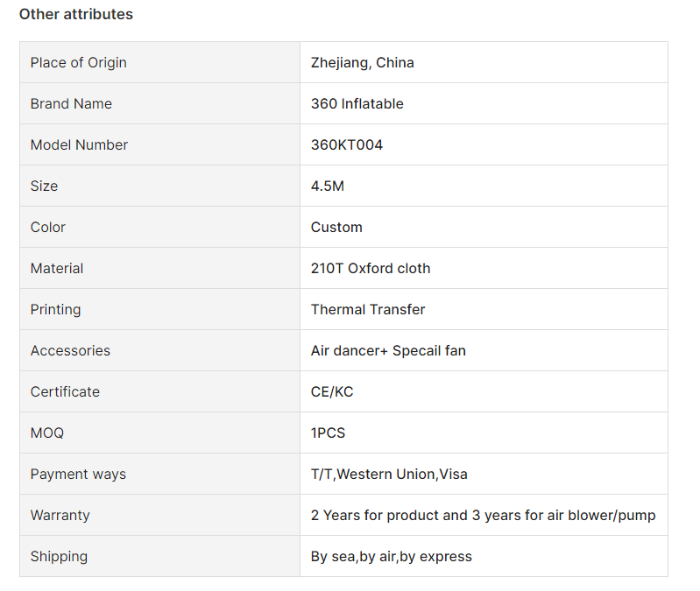Click the 'Thermal Transfer' printing value
Image resolution: width=700 pixels, height=591 pixels.
coord(368,310)
